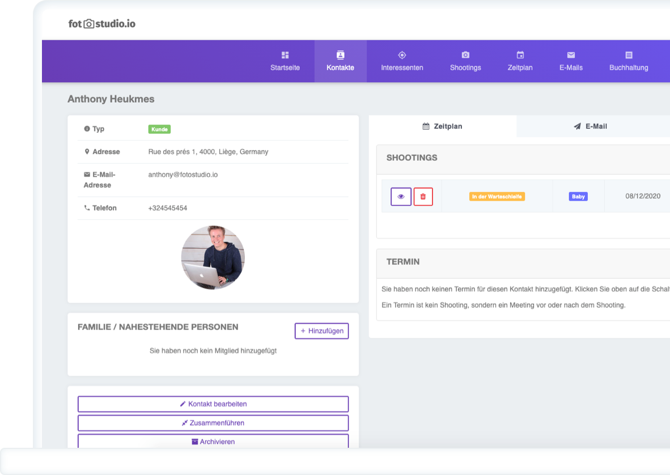Image resolution: width=670 pixels, height=475 pixels.
Task: Click the anthony@fotostudio.io email address
Action: point(183,175)
